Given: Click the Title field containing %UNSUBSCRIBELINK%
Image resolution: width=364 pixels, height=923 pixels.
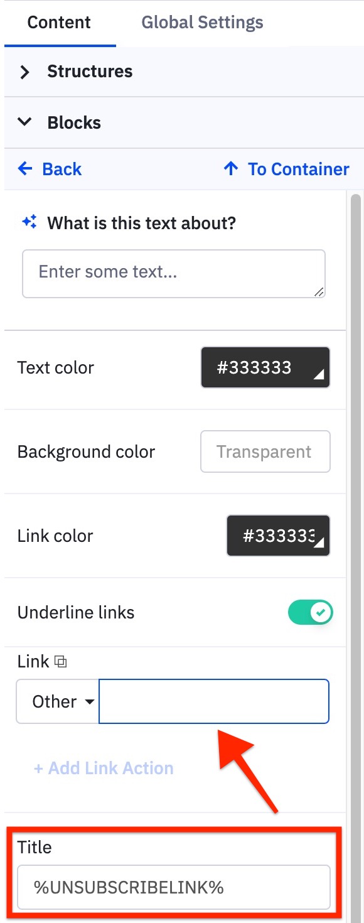Looking at the screenshot, I should tap(174, 887).
